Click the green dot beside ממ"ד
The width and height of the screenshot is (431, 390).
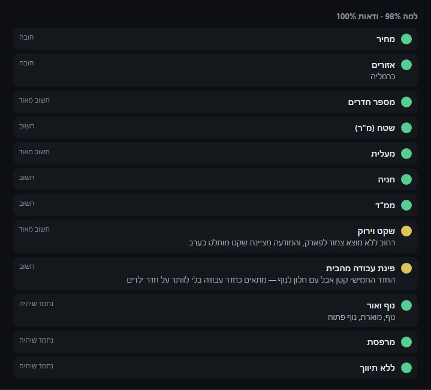click(x=406, y=205)
